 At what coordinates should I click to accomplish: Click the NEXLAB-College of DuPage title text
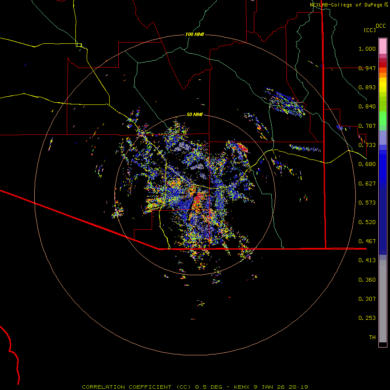346,5
